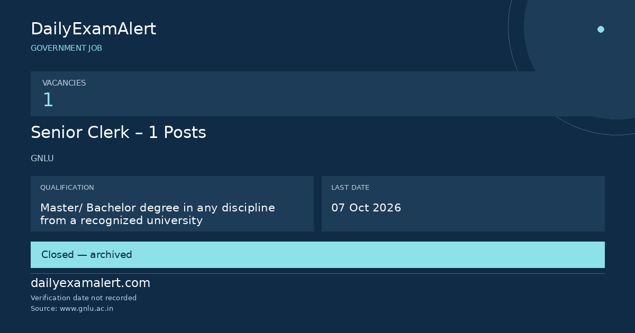Click the LAST DATE label
Screen dimensions: 635x333
(350, 188)
